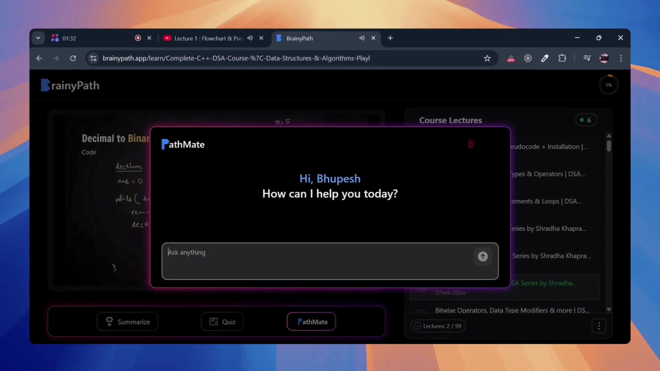Screen dimensions: 660x371
Task: Click the 37min 20sec duration text
Action: (451, 293)
